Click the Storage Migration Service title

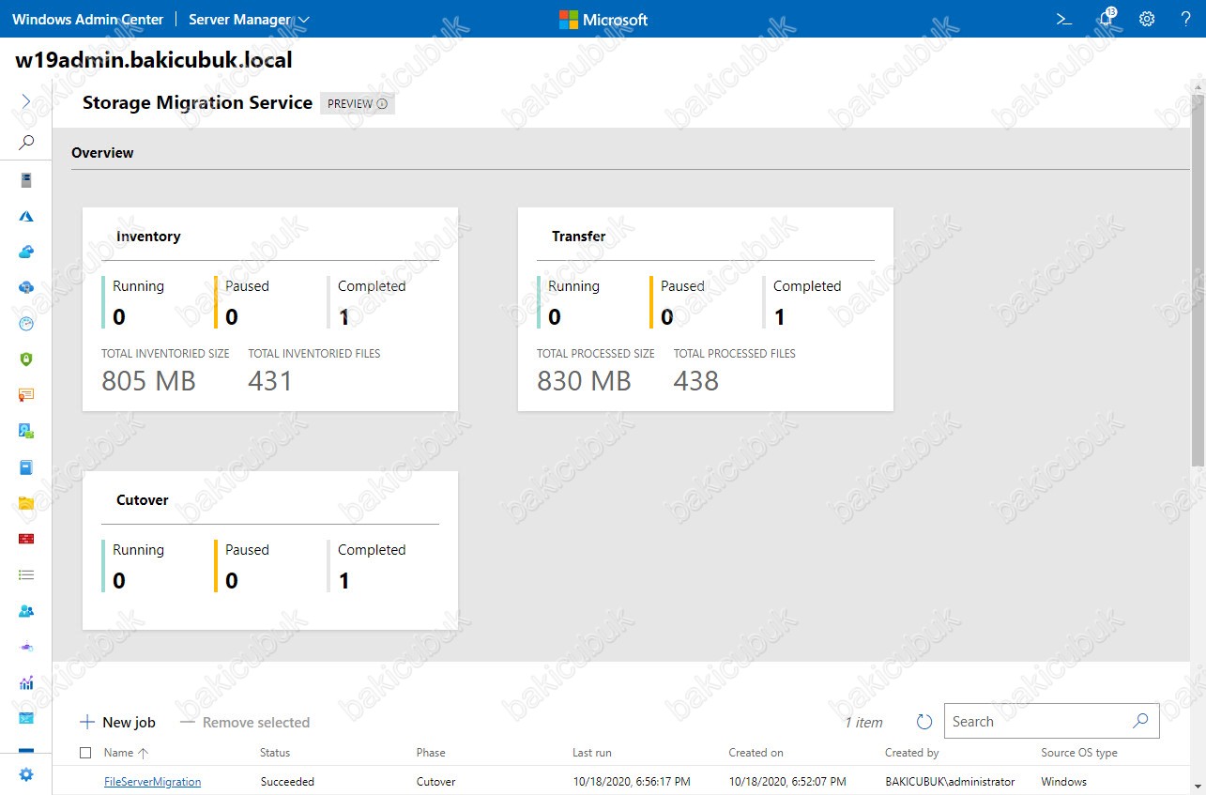197,103
